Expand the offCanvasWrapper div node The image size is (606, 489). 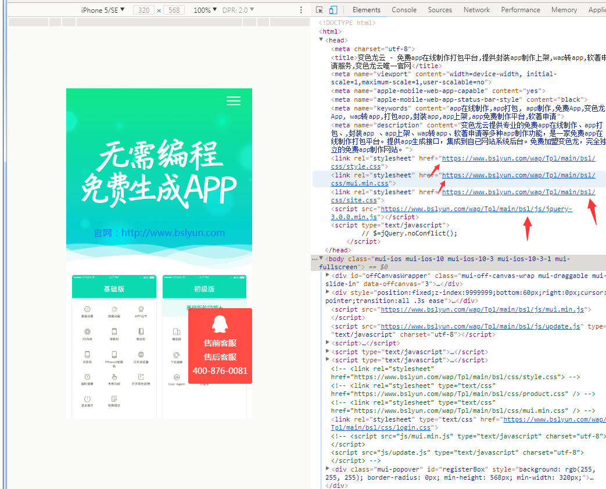(x=327, y=276)
